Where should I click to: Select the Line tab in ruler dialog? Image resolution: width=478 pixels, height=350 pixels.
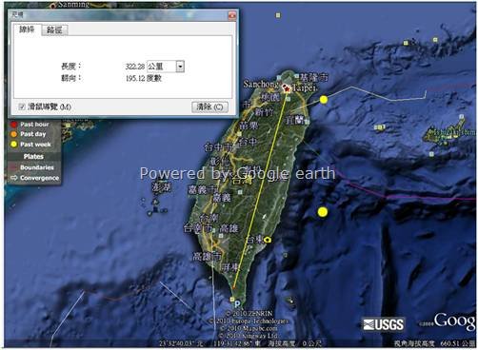click(x=27, y=29)
